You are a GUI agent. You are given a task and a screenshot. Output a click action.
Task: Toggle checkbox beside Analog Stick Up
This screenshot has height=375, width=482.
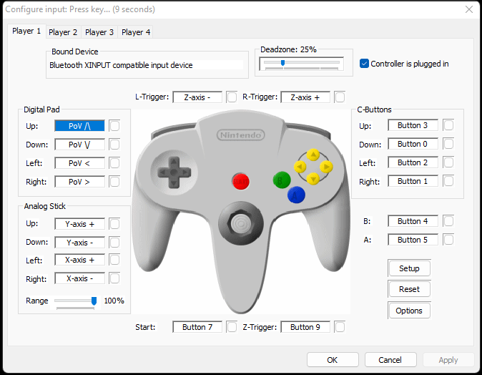114,224
